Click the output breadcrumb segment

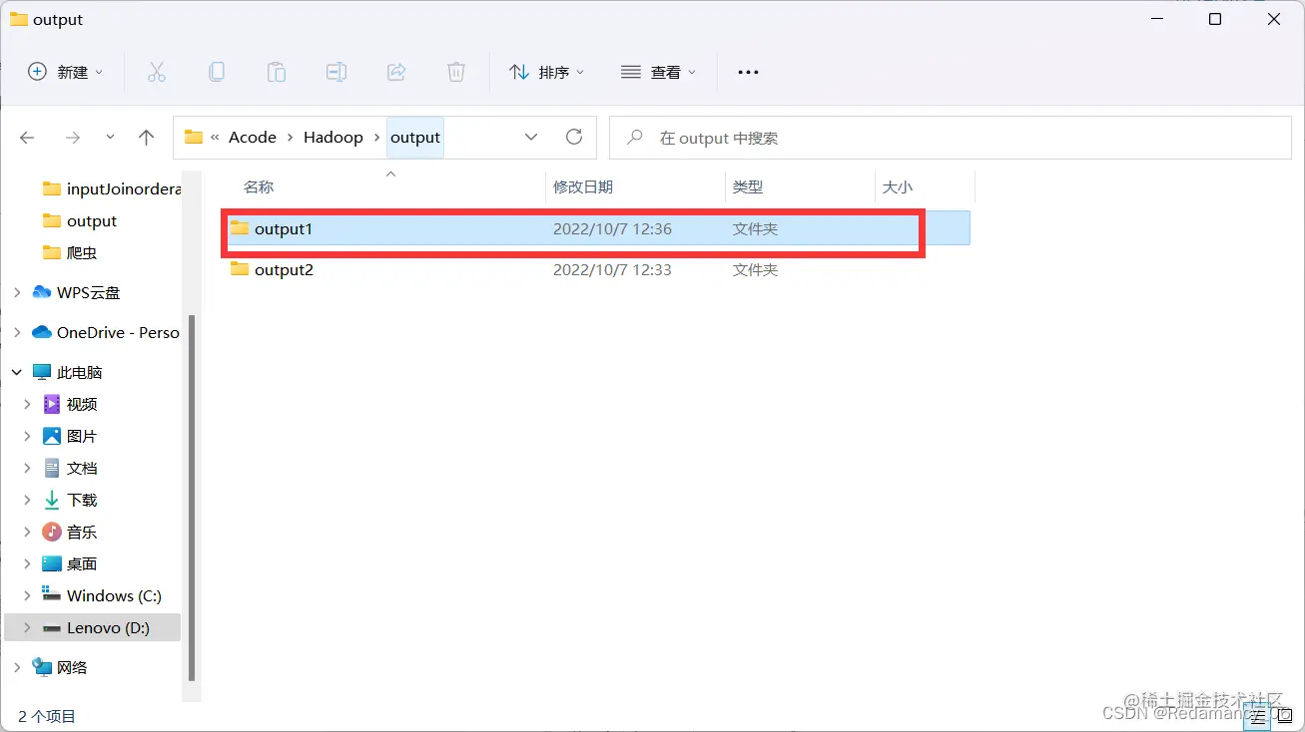click(415, 138)
